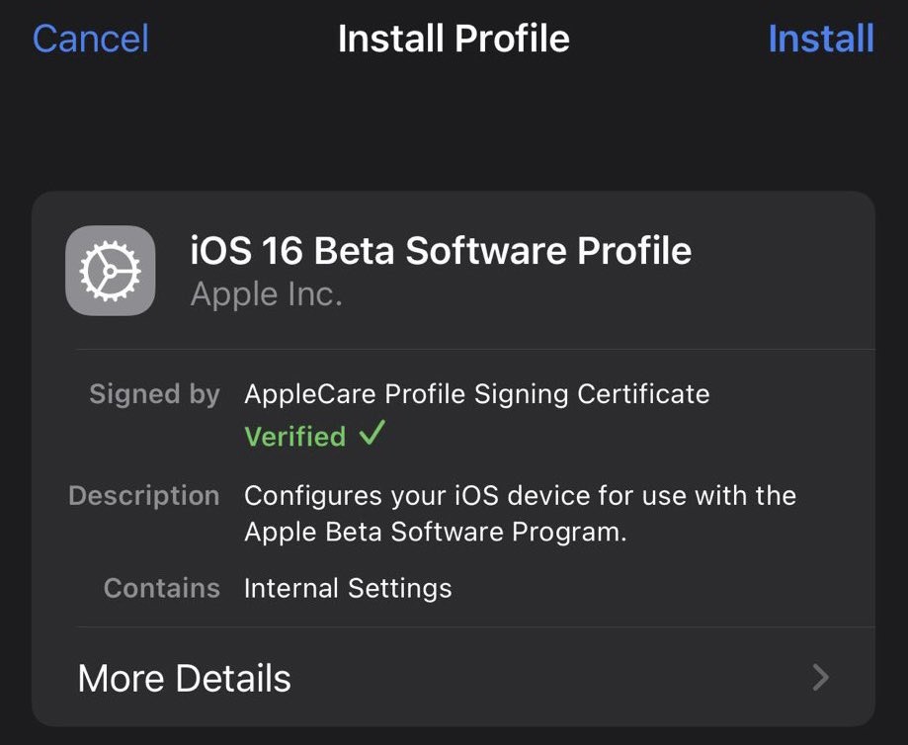
Task: Tap the Contains row label
Action: click(x=161, y=588)
